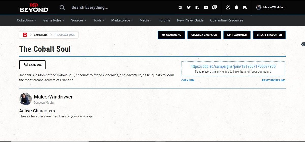The image size is (305, 142).
Task: Expand the Game Rules menu
Action: point(54,20)
